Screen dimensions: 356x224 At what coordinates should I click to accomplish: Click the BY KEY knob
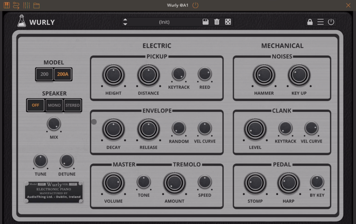click(317, 182)
